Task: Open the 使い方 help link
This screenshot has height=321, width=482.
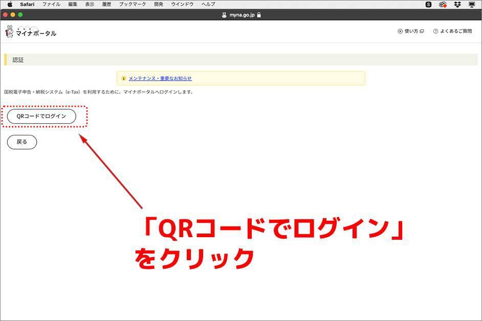Action: pos(411,31)
